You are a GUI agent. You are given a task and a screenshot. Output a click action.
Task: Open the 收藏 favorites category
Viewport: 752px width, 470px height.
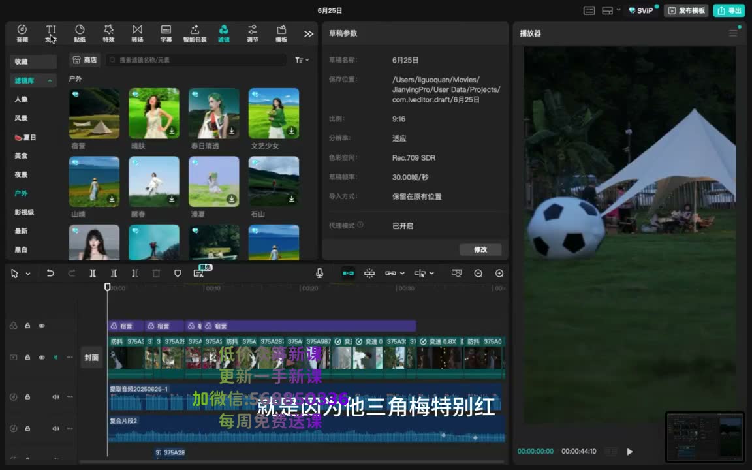point(33,61)
